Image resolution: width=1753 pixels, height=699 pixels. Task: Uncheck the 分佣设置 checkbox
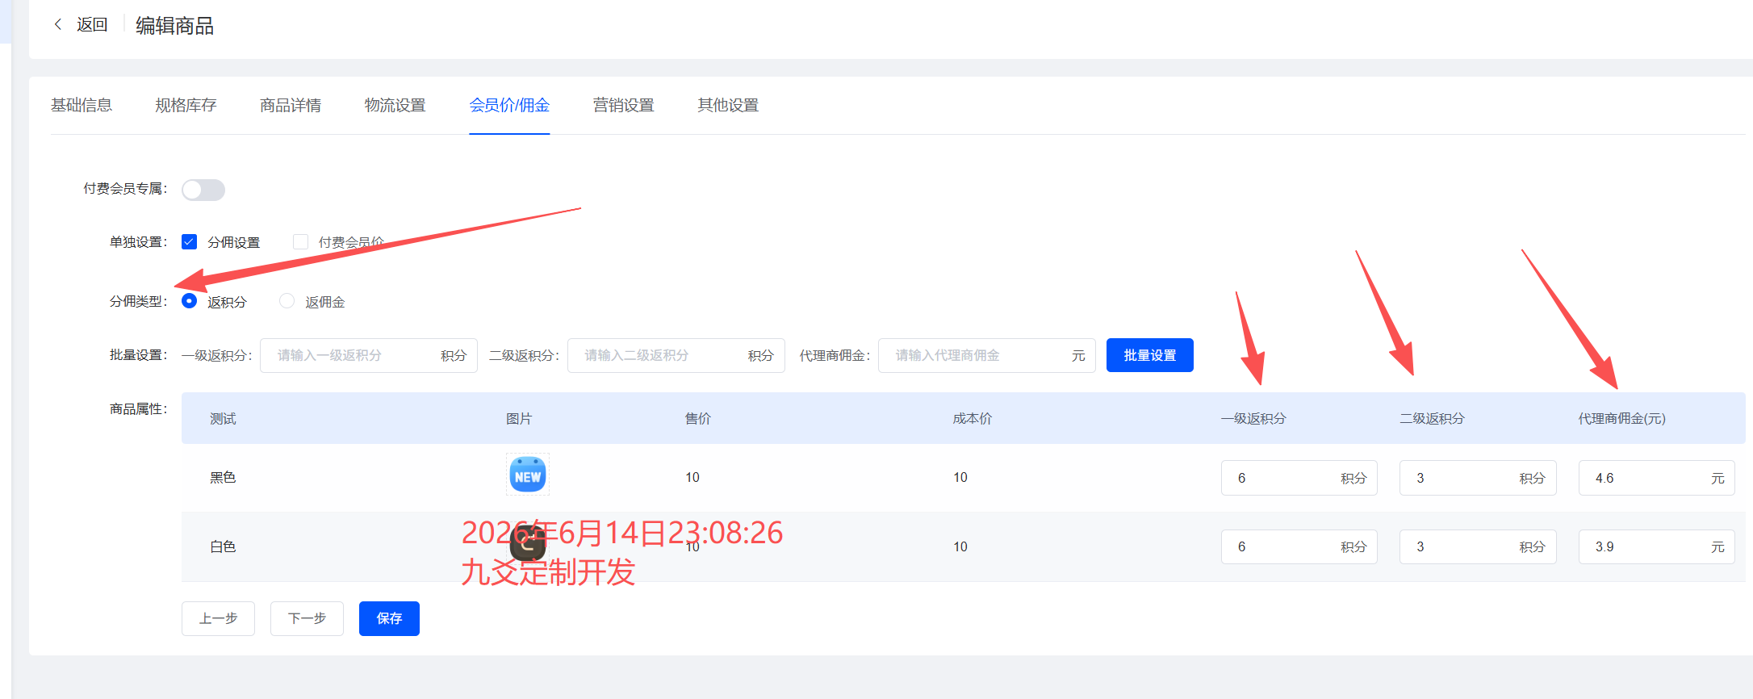[x=190, y=242]
